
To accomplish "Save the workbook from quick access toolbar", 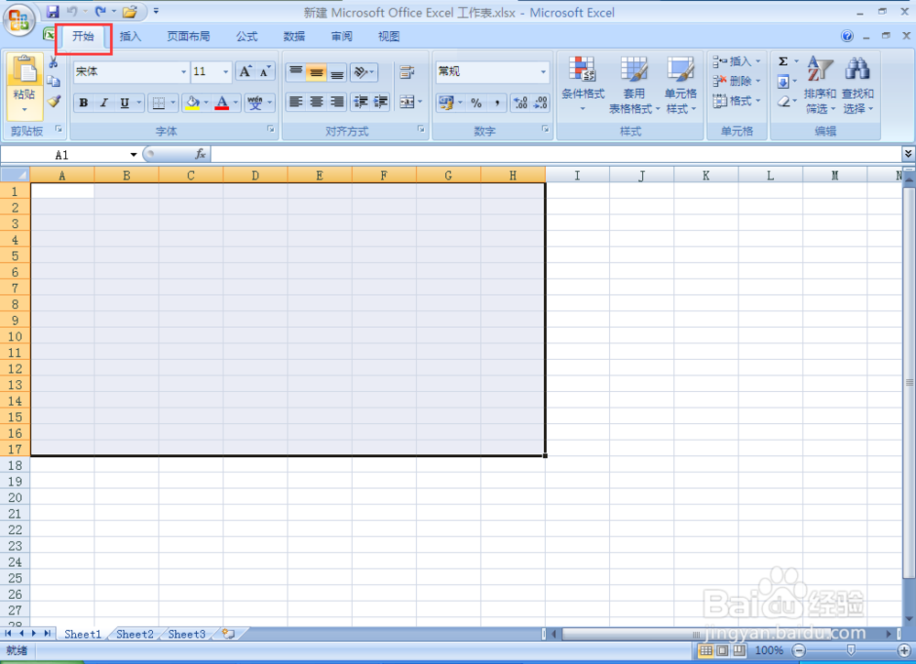I will 53,12.
